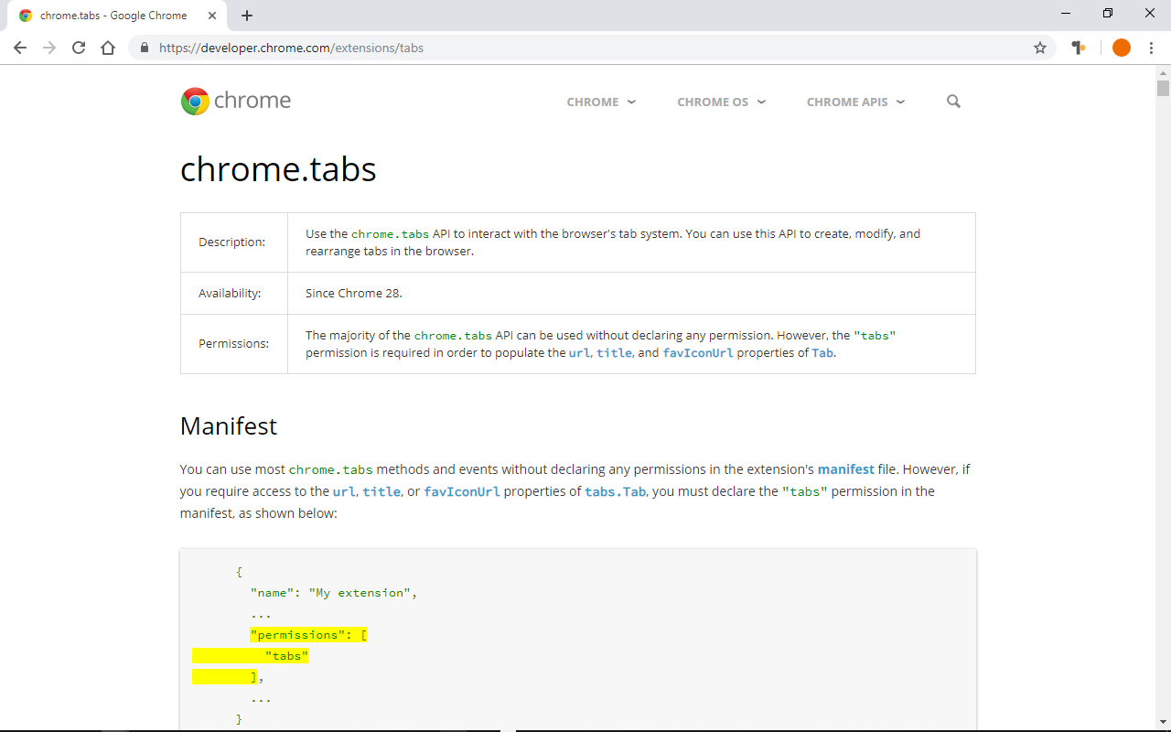Go to the home page icon
The height and width of the screenshot is (732, 1171).
[x=108, y=48]
